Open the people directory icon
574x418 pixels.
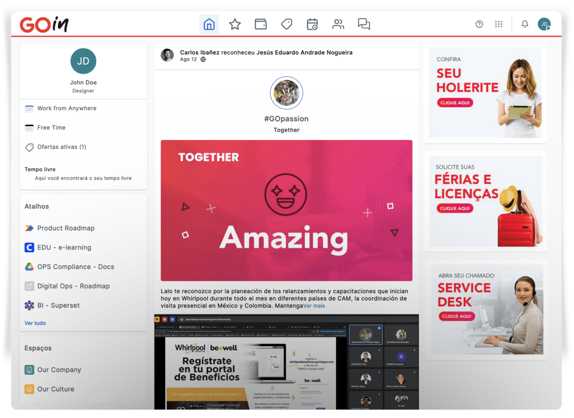(338, 24)
